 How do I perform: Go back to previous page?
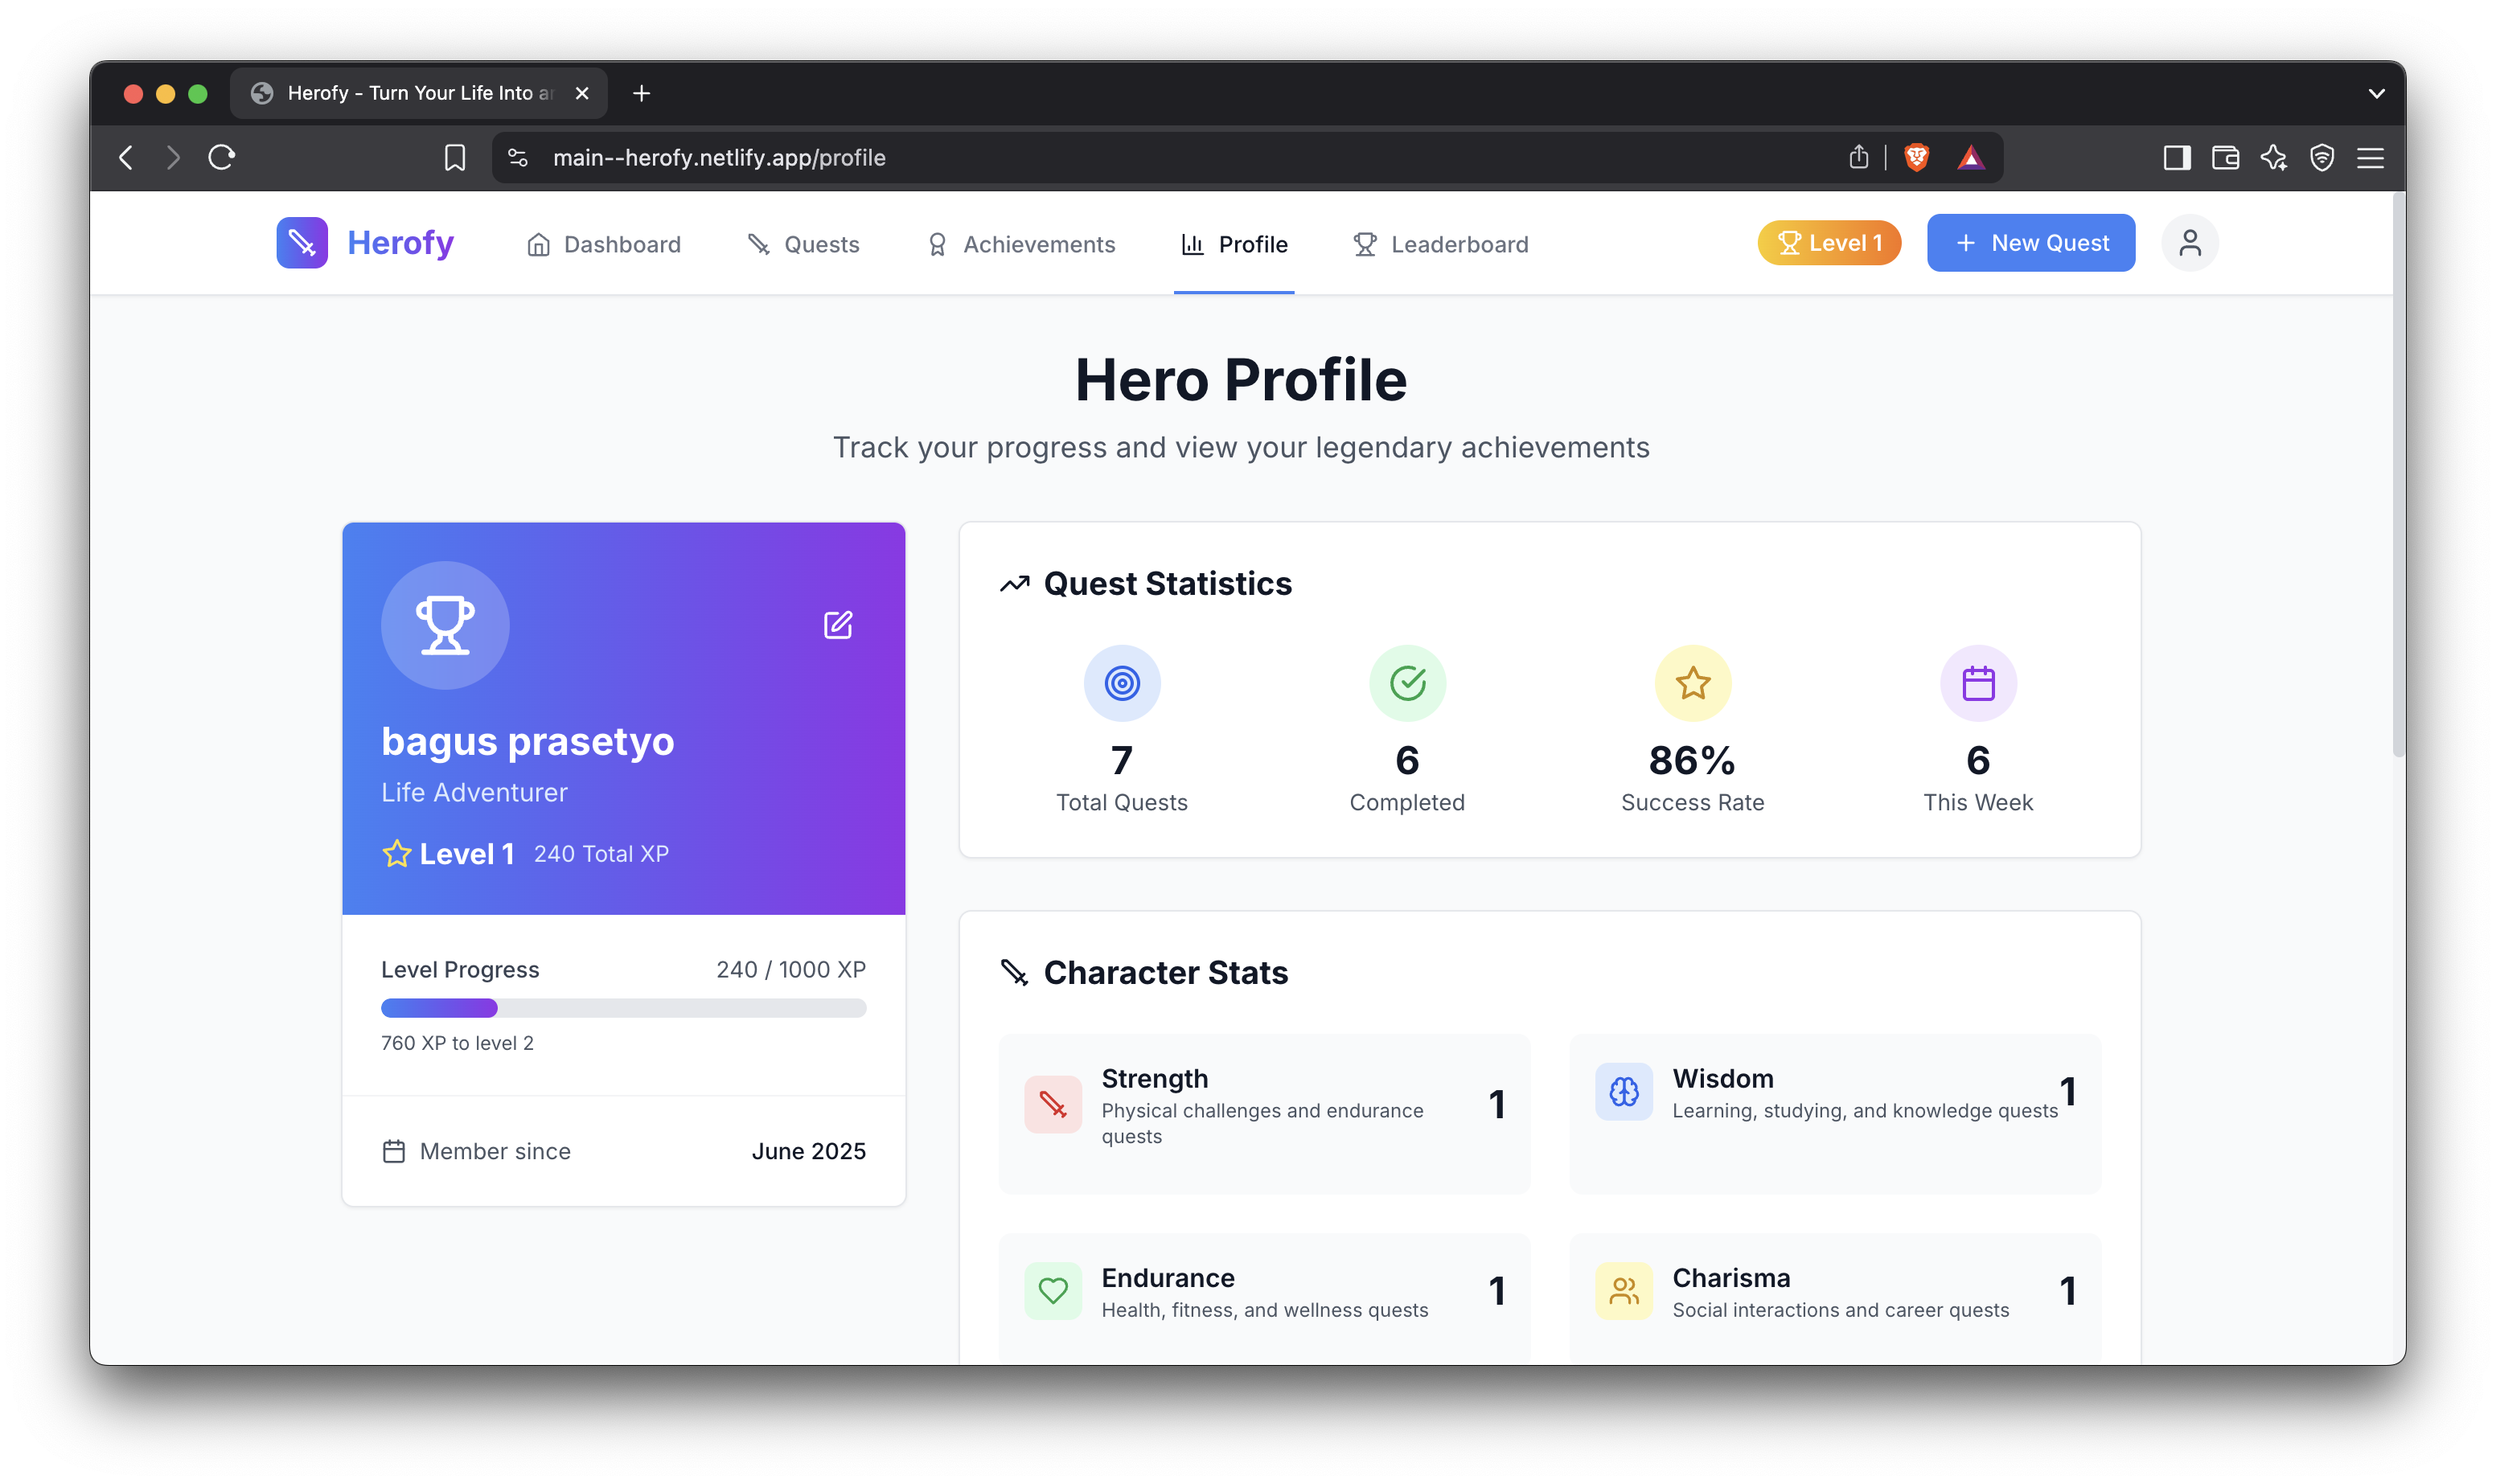(x=126, y=157)
